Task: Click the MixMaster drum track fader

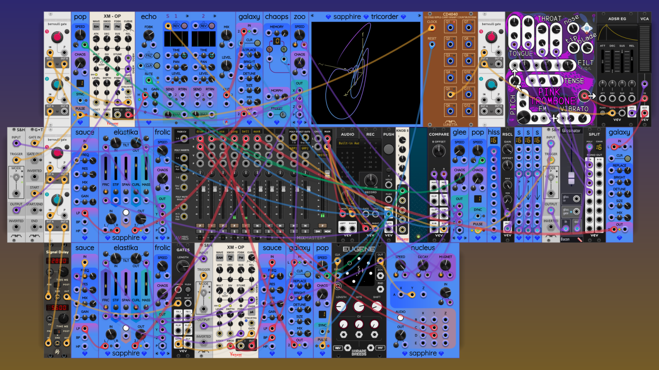Action: (x=204, y=189)
